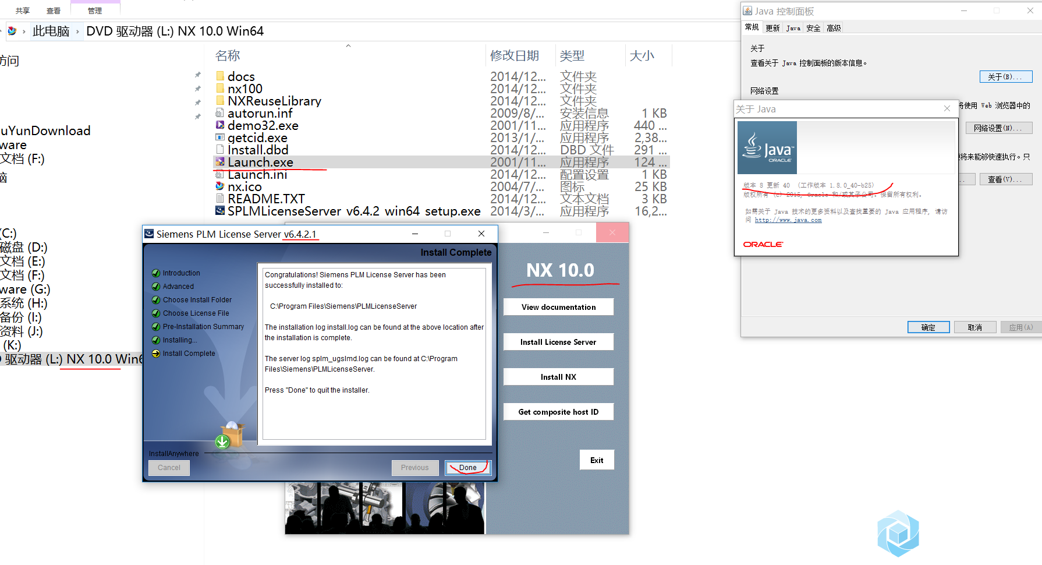
Task: Click the 查看(V) button
Action: tap(1006, 179)
